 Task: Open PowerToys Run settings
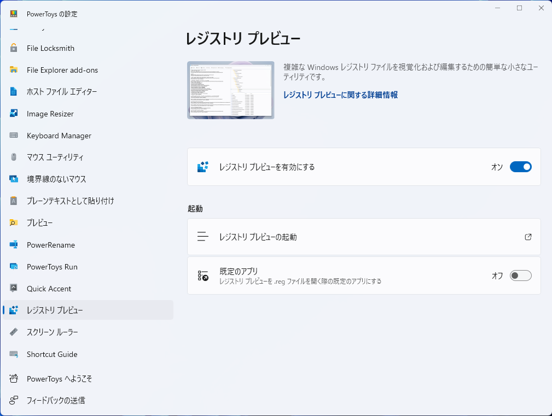(53, 267)
